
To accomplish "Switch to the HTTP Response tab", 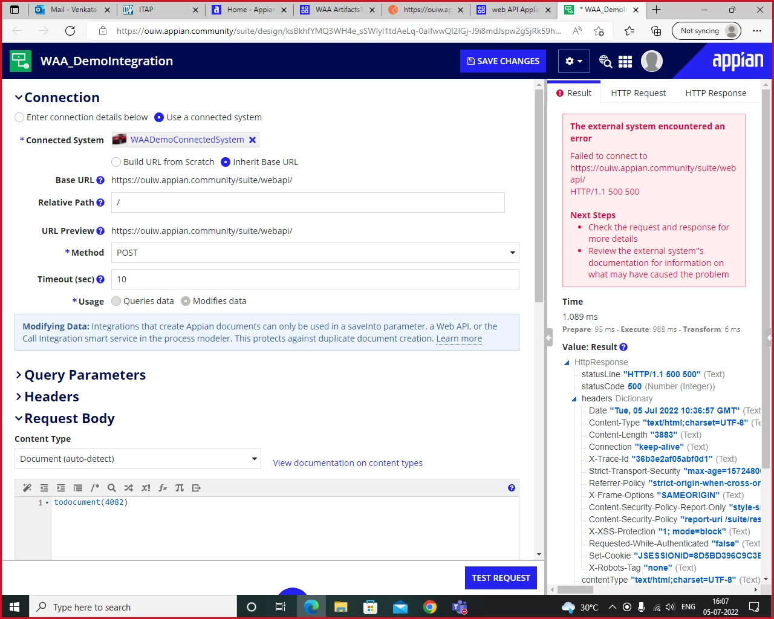I will click(716, 93).
